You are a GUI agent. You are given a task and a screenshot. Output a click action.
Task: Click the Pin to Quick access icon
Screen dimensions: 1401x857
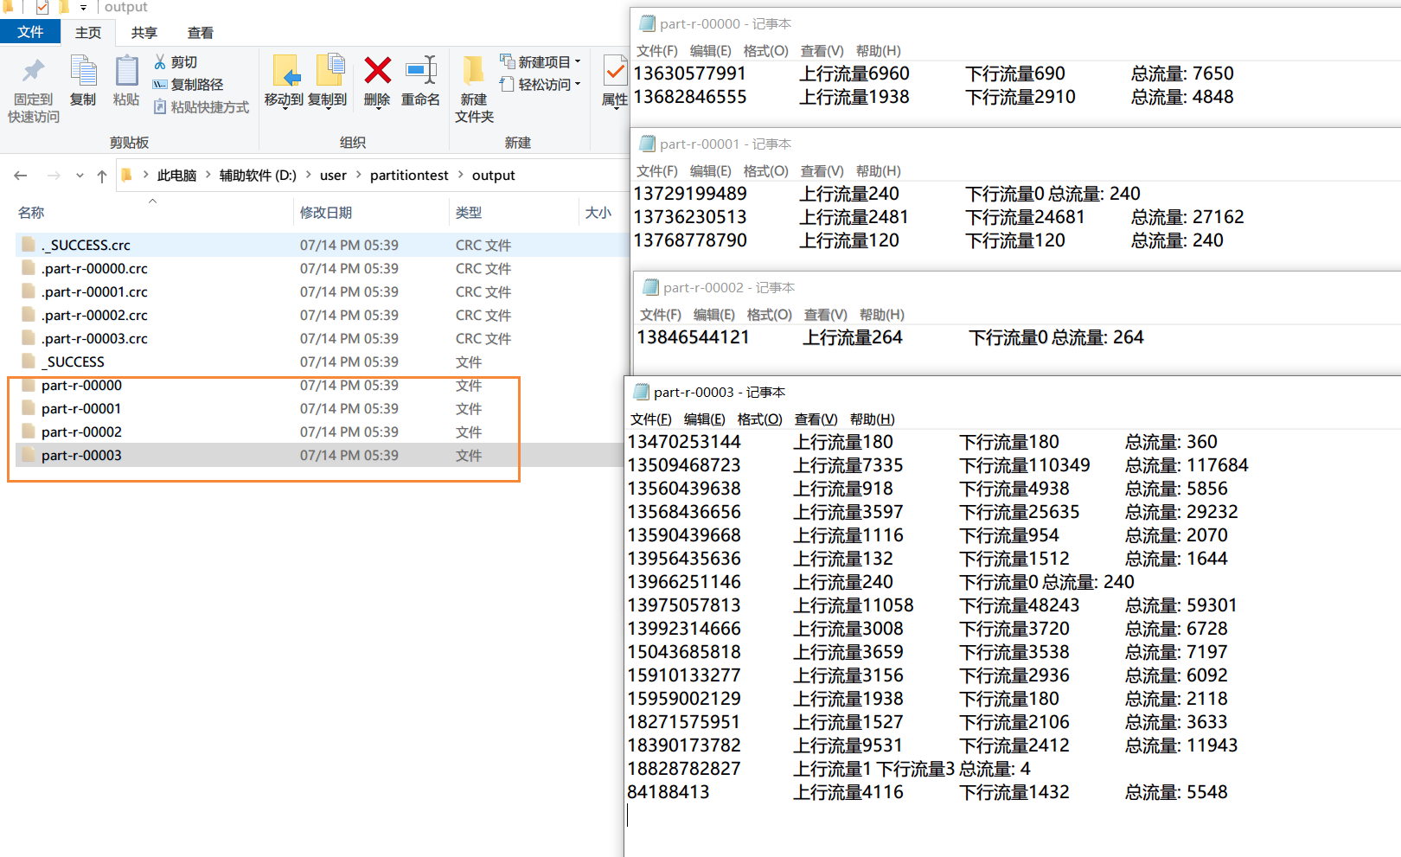(x=34, y=71)
